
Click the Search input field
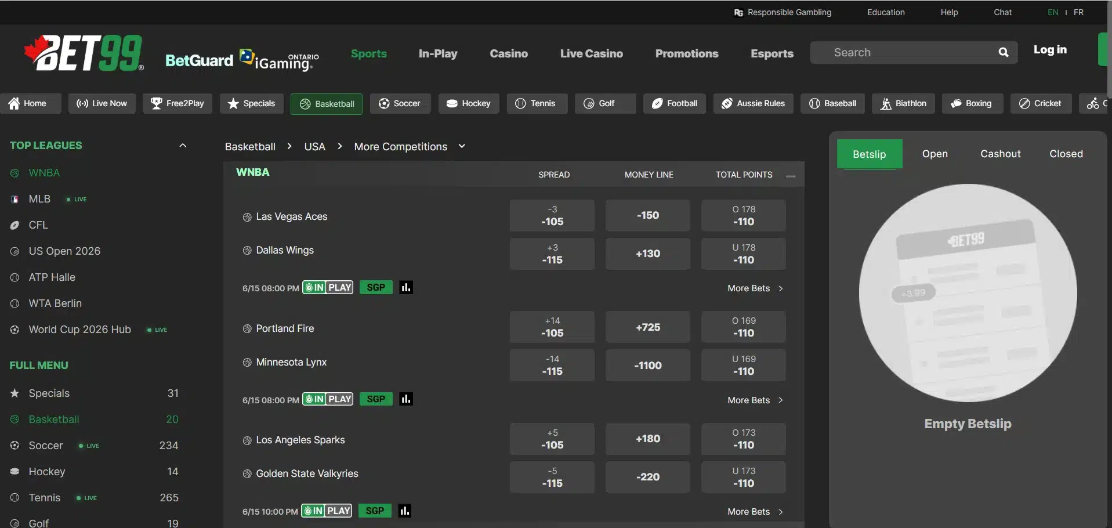click(914, 53)
